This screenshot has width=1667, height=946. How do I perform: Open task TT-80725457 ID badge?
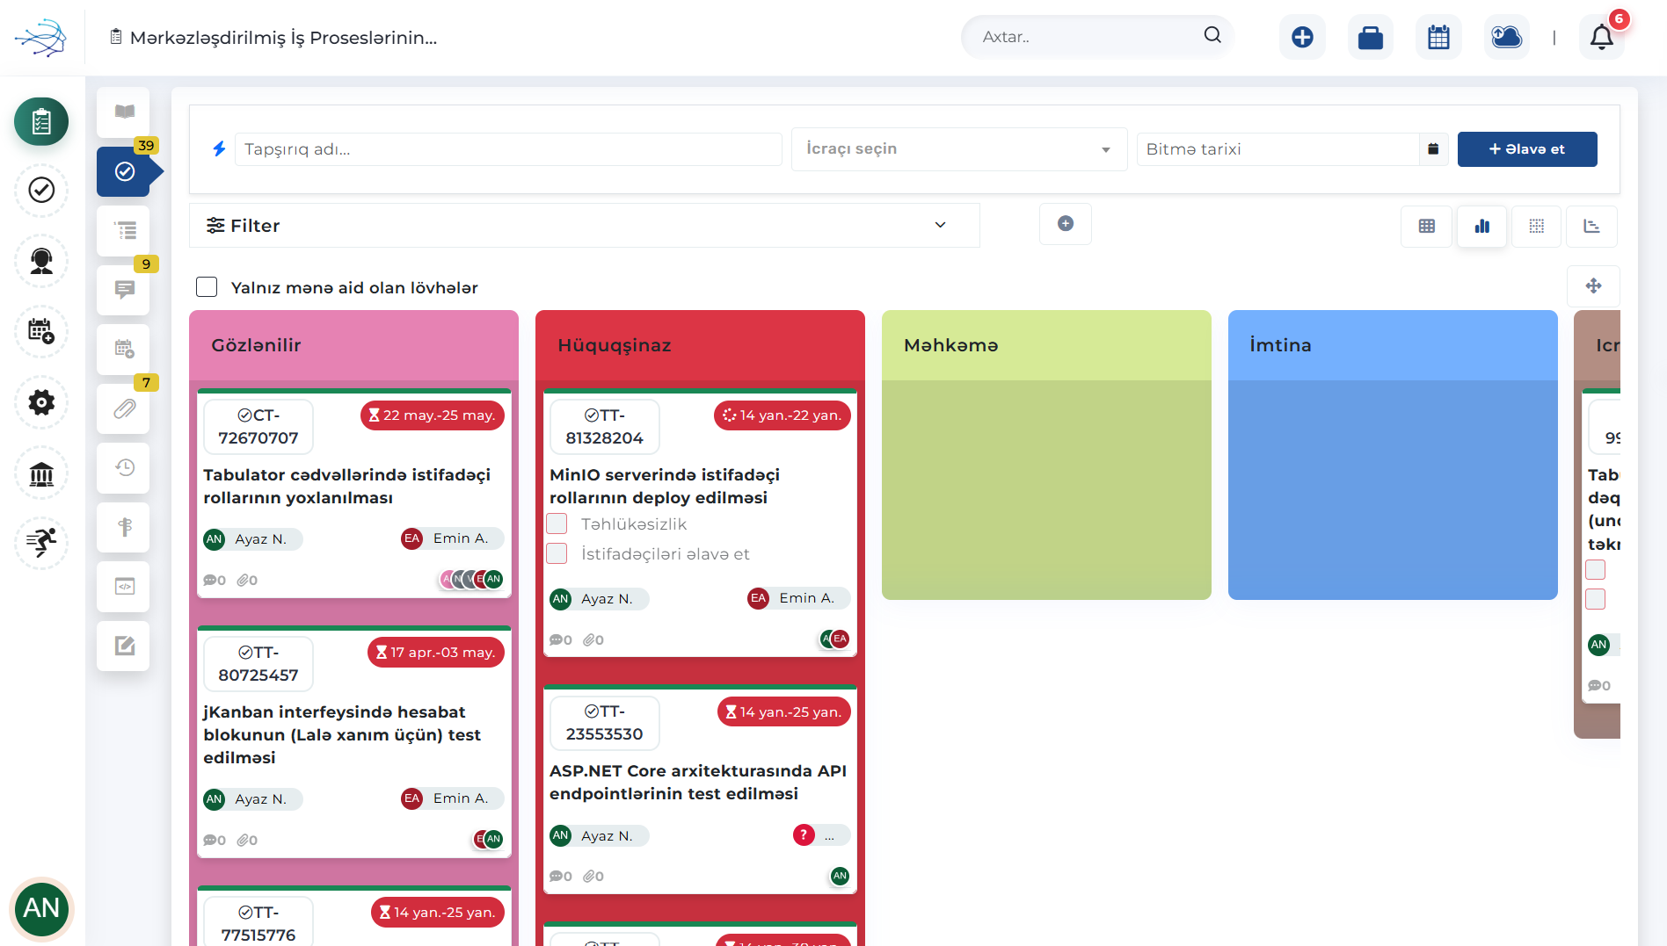(258, 663)
